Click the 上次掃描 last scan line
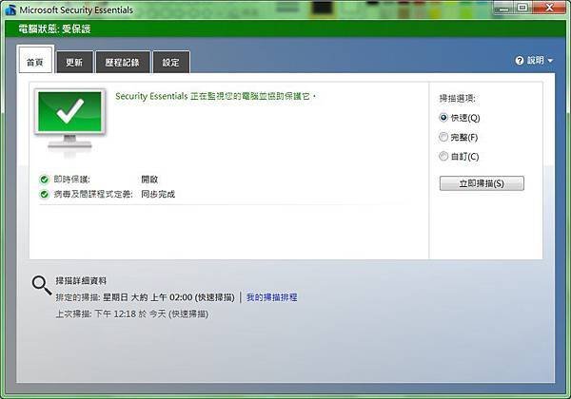This screenshot has width=571, height=399. pos(132,313)
